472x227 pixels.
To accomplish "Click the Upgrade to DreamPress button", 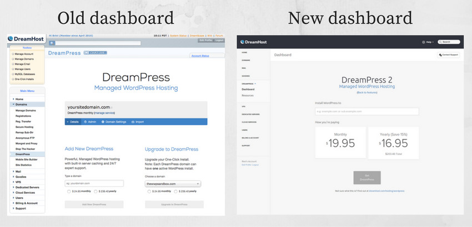I will coord(174,204).
